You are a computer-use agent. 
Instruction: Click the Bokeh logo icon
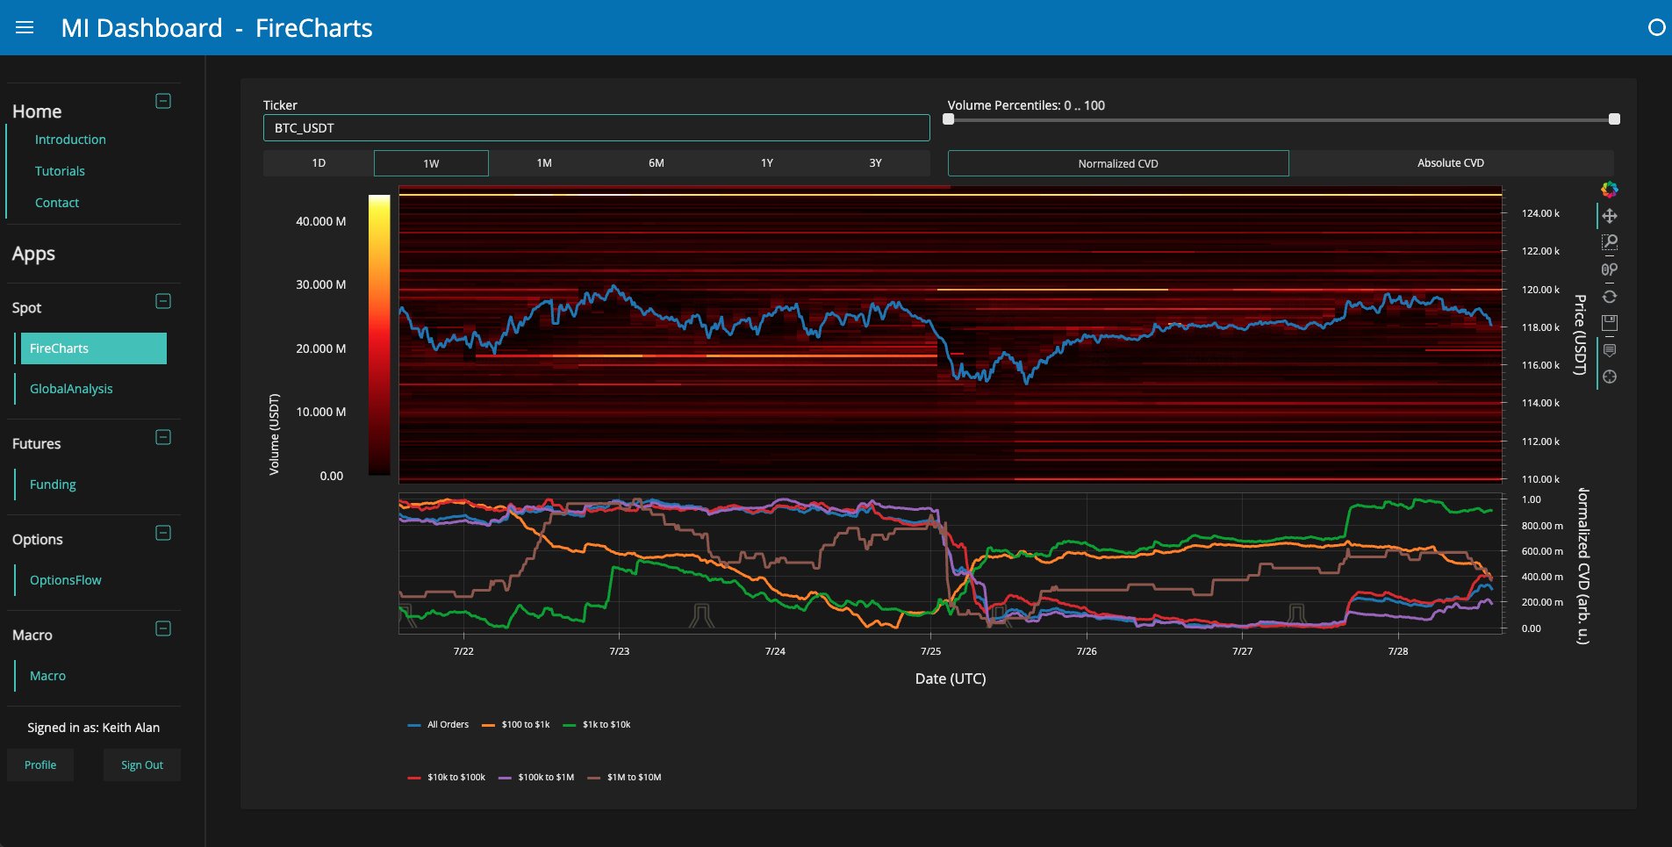(x=1609, y=190)
